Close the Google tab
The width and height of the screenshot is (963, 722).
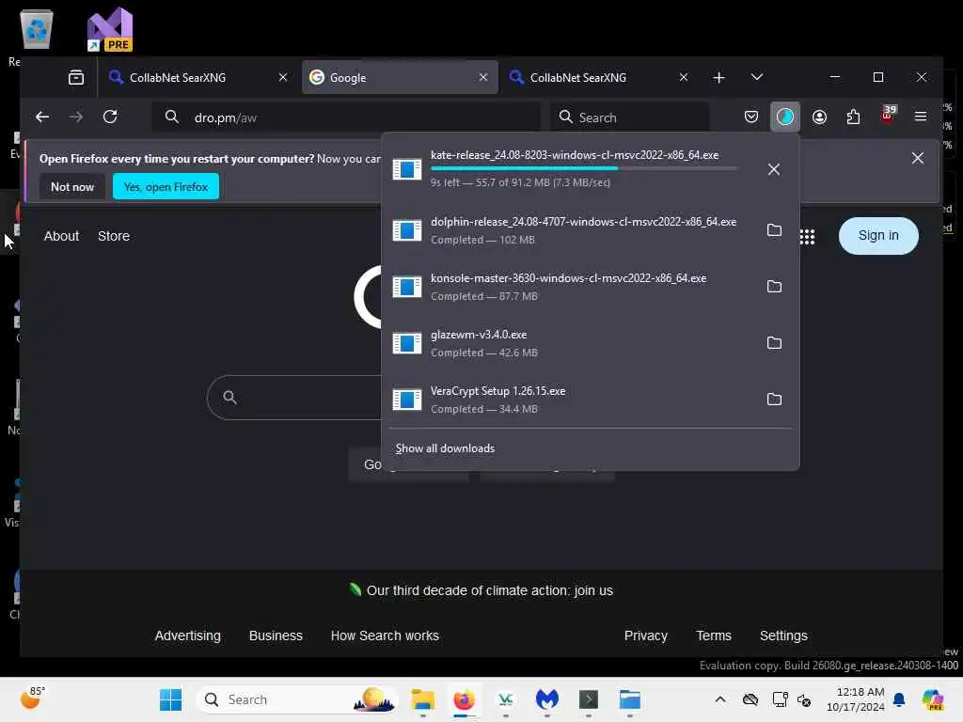(x=483, y=77)
